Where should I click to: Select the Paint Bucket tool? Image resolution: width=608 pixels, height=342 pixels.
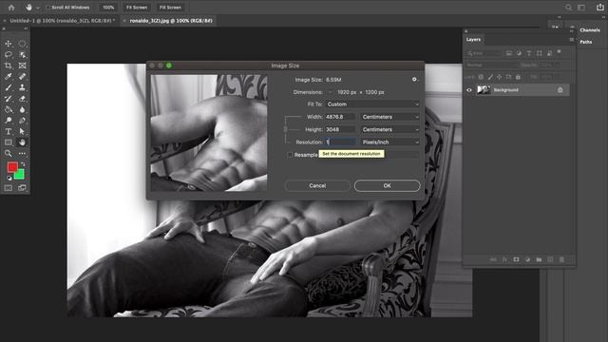(x=9, y=109)
